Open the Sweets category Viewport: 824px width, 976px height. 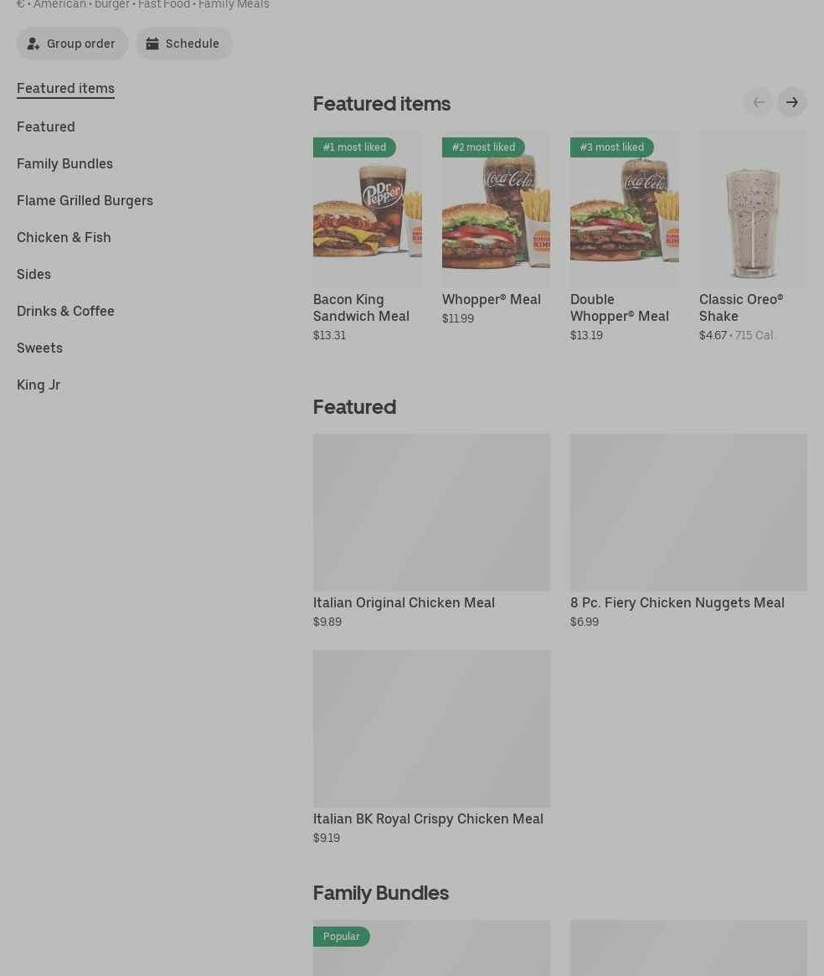tap(39, 348)
